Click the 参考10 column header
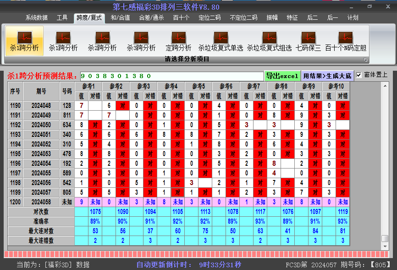The width and height of the screenshot is (397, 270). [x=336, y=86]
